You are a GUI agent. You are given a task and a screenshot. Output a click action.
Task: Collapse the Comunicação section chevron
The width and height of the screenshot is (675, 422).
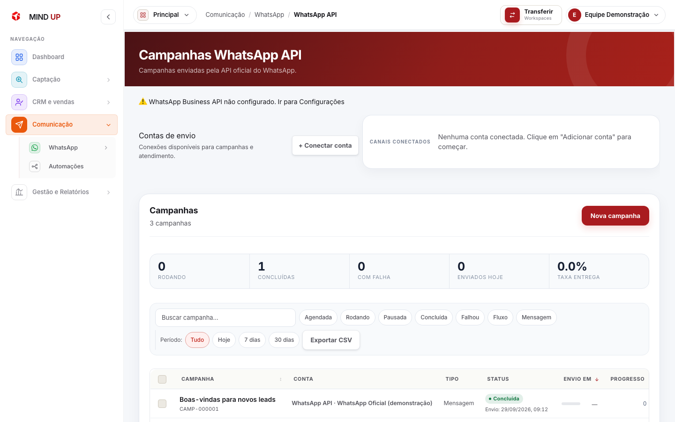coord(108,125)
